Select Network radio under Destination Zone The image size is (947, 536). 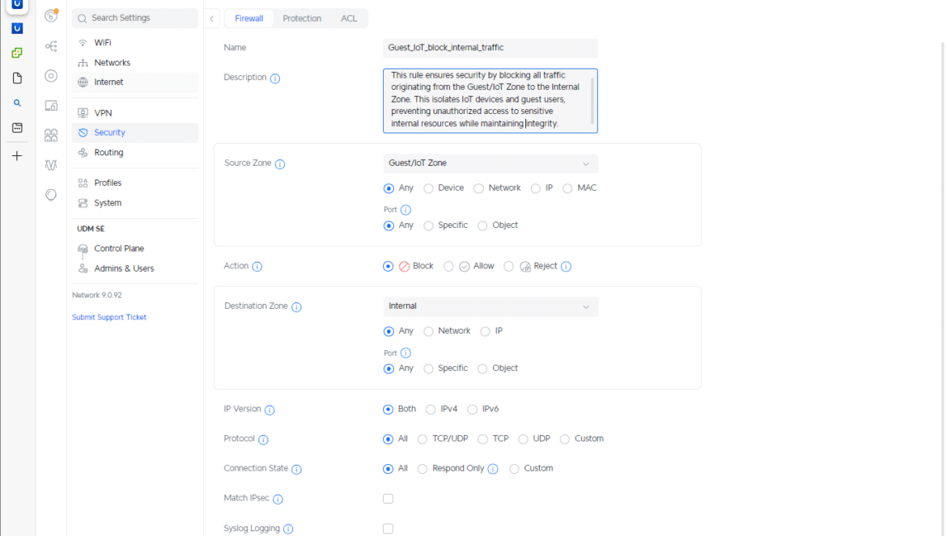[x=428, y=331]
